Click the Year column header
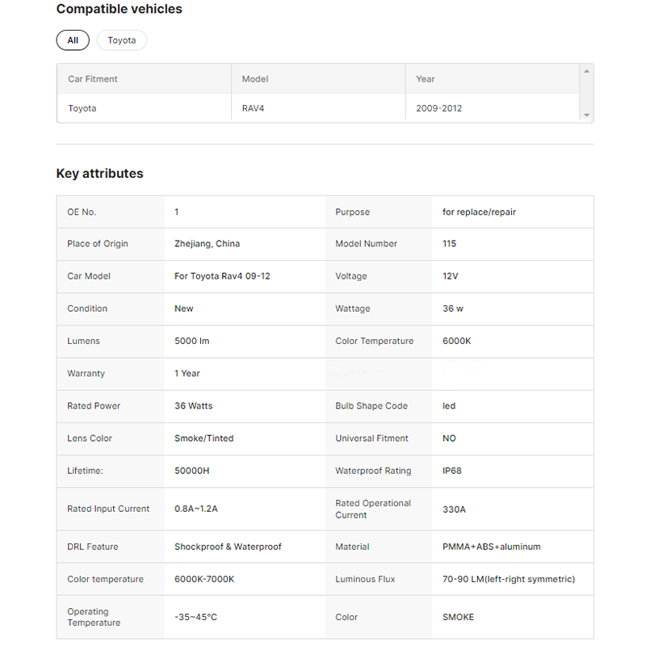This screenshot has height=646, width=646. (426, 79)
